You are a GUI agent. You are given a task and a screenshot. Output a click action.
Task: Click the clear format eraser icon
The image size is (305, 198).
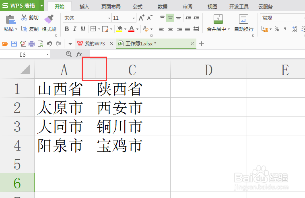pos(146,29)
